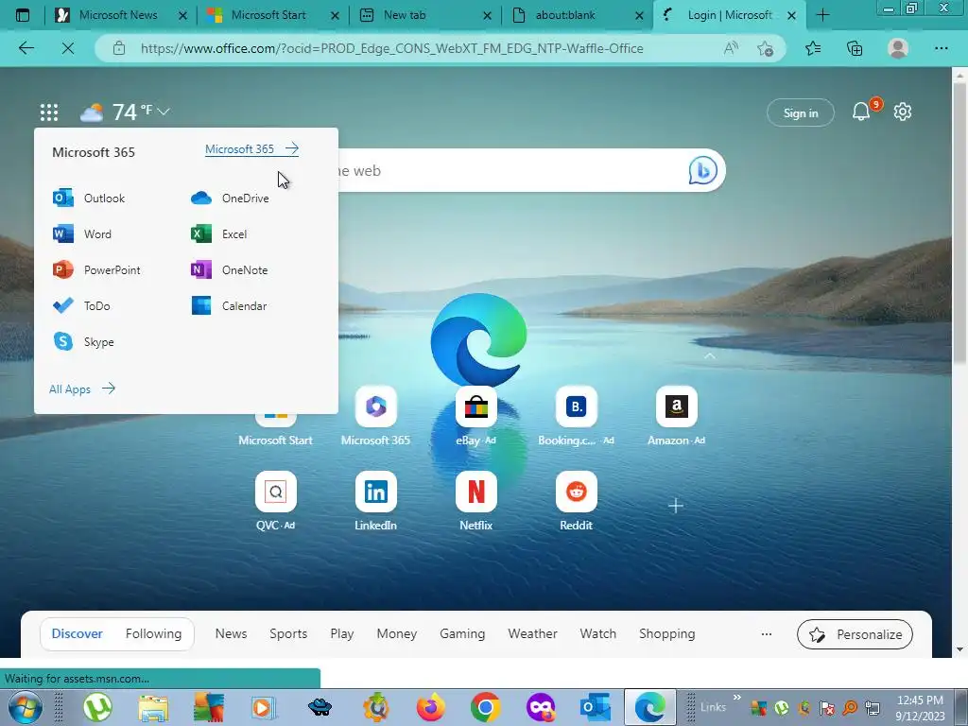The image size is (968, 726).
Task: Open the Sports feed category
Action: pos(288,634)
